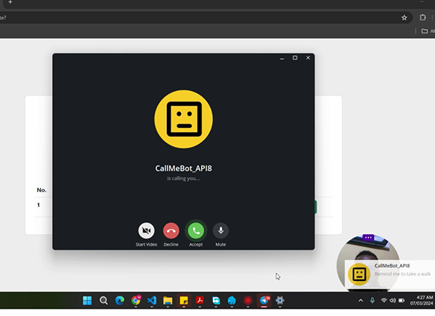
Task: Open Wi-Fi network tray icon
Action: point(384,300)
